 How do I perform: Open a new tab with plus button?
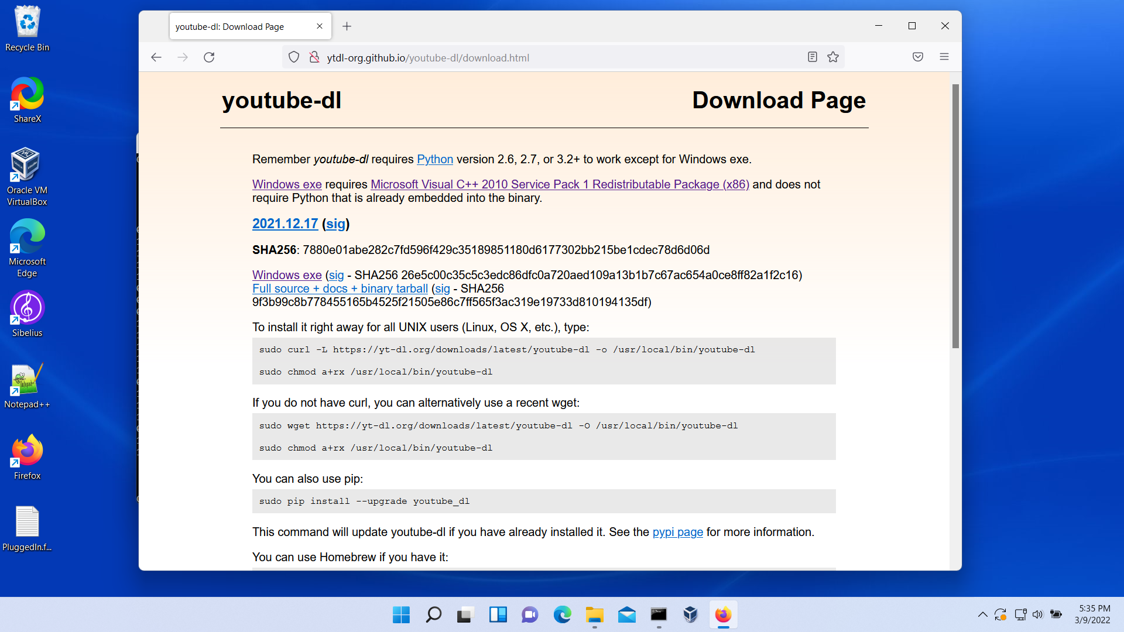tap(347, 26)
